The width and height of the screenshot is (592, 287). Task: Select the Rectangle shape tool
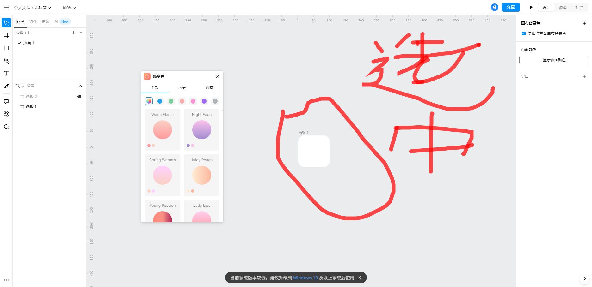pyautogui.click(x=6, y=48)
